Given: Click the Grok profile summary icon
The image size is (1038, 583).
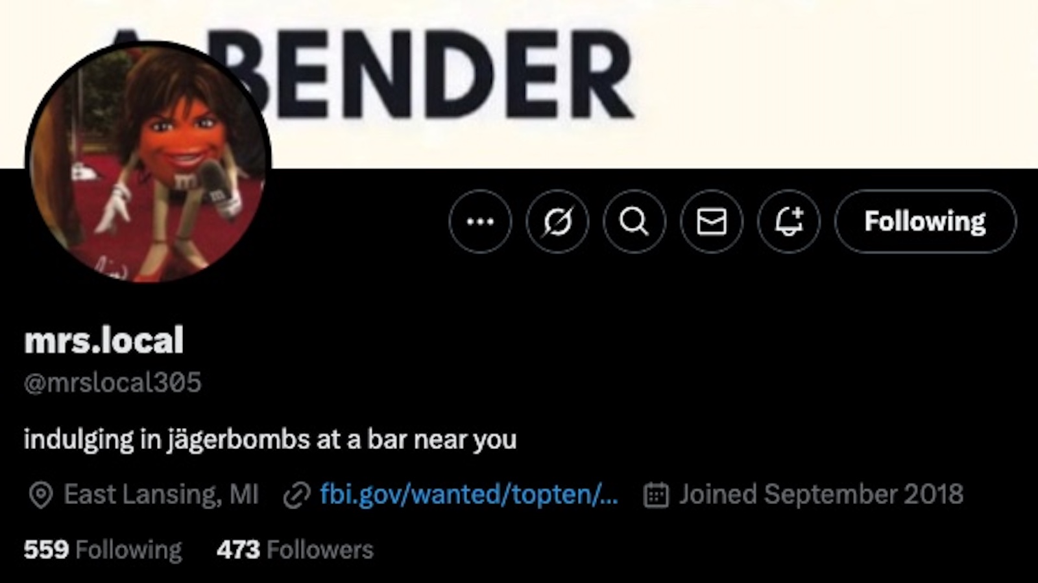Looking at the screenshot, I should coord(557,222).
